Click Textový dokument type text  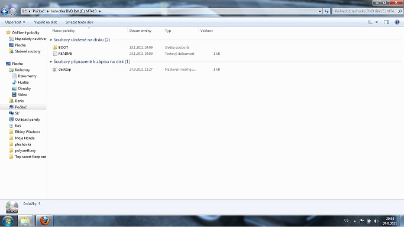[x=180, y=54]
